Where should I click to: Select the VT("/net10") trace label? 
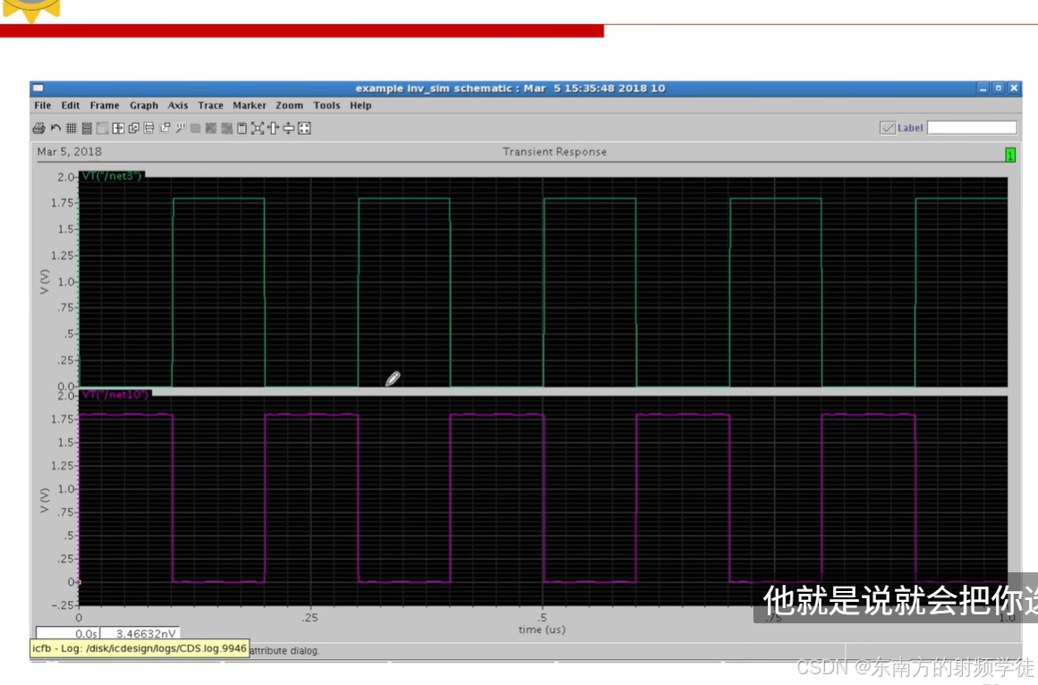(115, 394)
